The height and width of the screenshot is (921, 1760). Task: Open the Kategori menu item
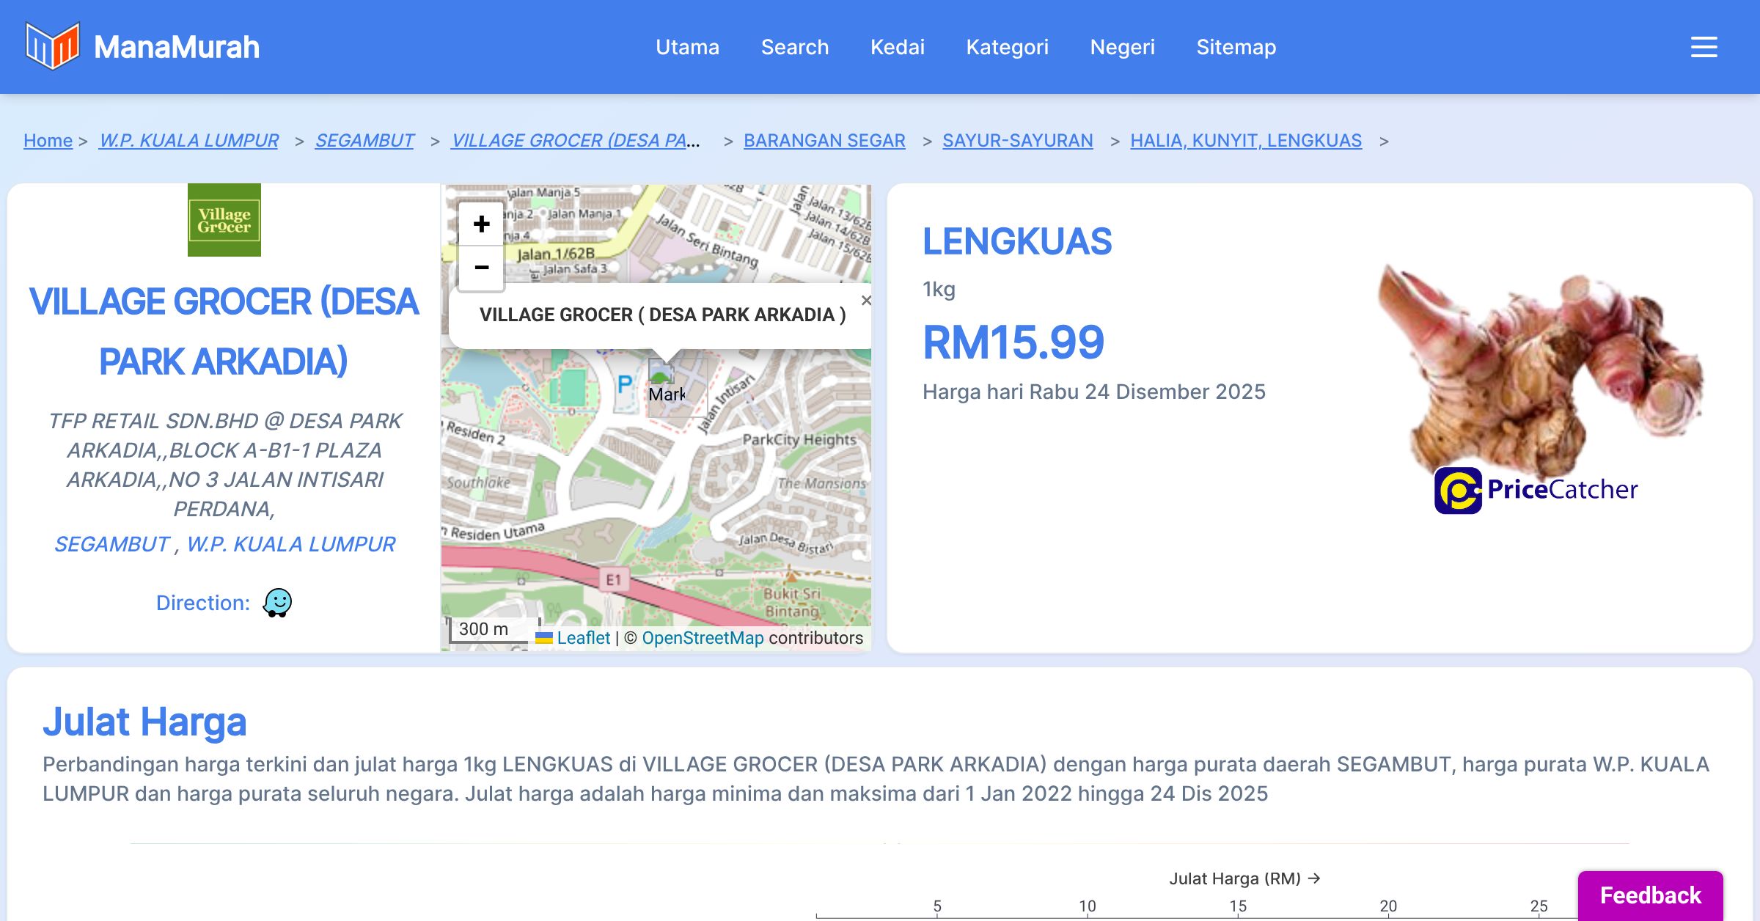pyautogui.click(x=1007, y=47)
